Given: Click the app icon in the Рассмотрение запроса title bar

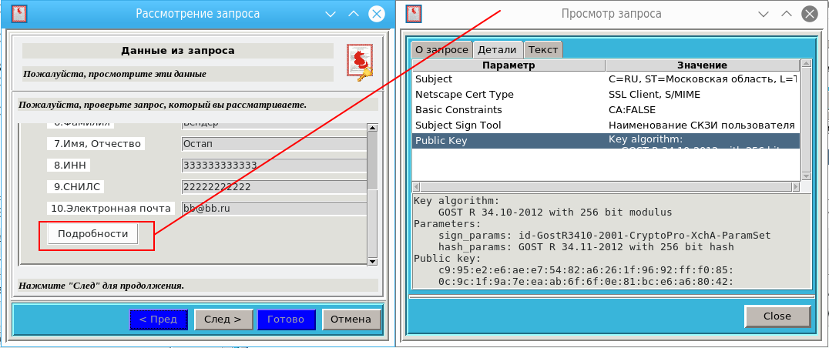Looking at the screenshot, I should point(21,14).
